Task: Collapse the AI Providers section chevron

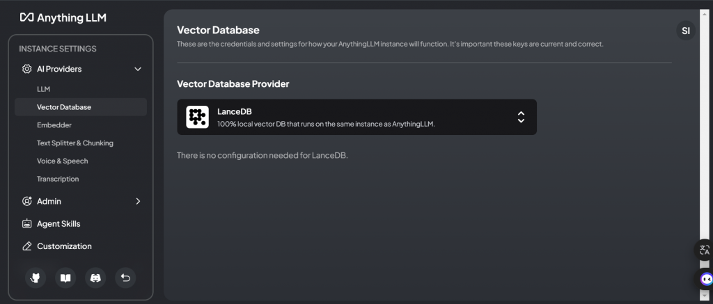Action: click(138, 69)
